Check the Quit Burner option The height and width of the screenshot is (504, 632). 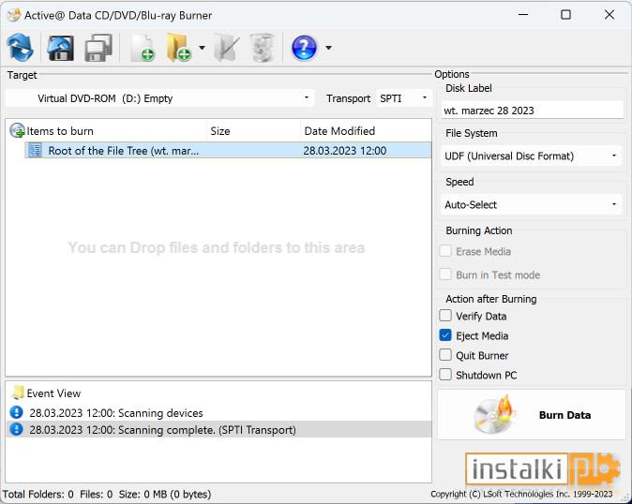click(x=445, y=355)
